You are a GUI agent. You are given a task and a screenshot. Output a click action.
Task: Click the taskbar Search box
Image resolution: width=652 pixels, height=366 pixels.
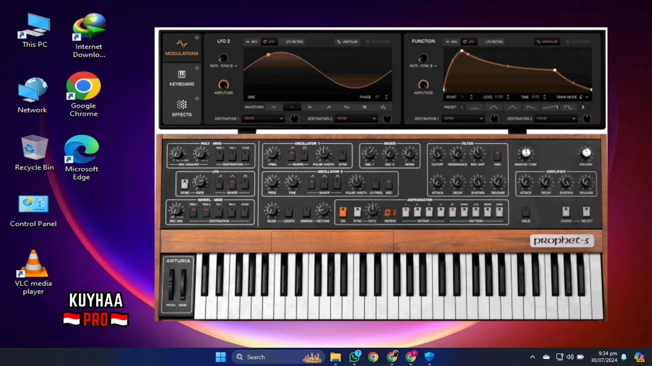[279, 357]
